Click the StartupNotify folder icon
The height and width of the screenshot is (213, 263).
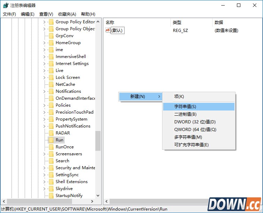tap(51, 196)
